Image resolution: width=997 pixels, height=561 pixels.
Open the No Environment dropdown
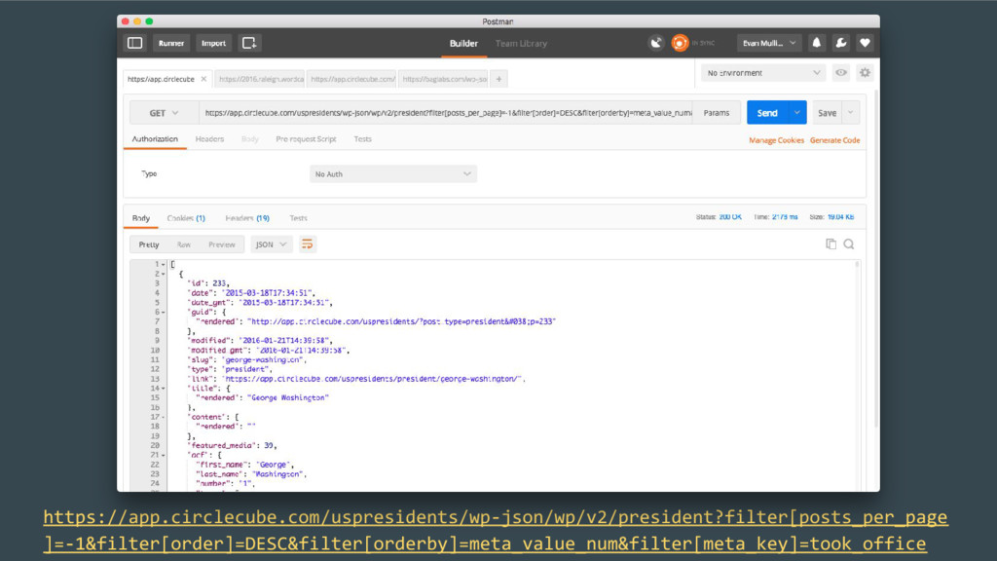(763, 72)
